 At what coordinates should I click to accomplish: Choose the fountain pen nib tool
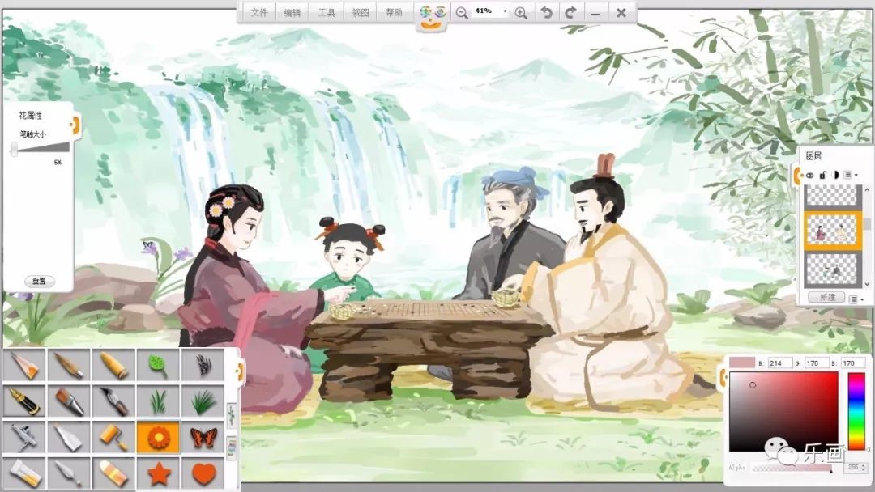(x=23, y=401)
